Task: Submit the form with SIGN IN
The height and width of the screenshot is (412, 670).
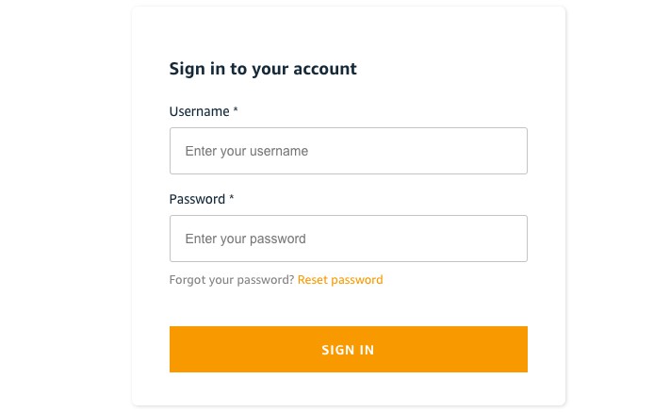Action: click(348, 350)
